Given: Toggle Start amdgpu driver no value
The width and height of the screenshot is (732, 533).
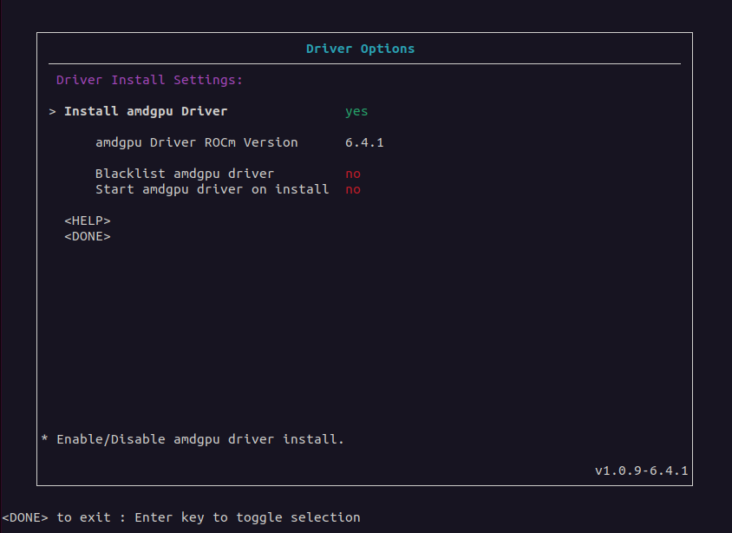Looking at the screenshot, I should (353, 189).
